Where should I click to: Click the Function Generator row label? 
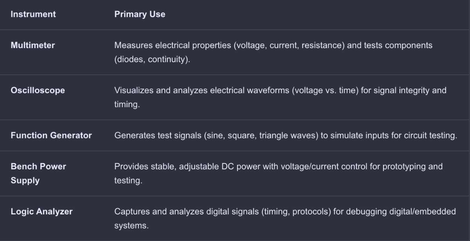(x=51, y=135)
